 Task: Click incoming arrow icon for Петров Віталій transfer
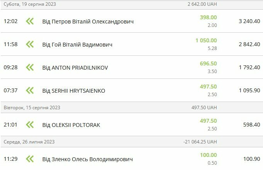[x=30, y=21]
